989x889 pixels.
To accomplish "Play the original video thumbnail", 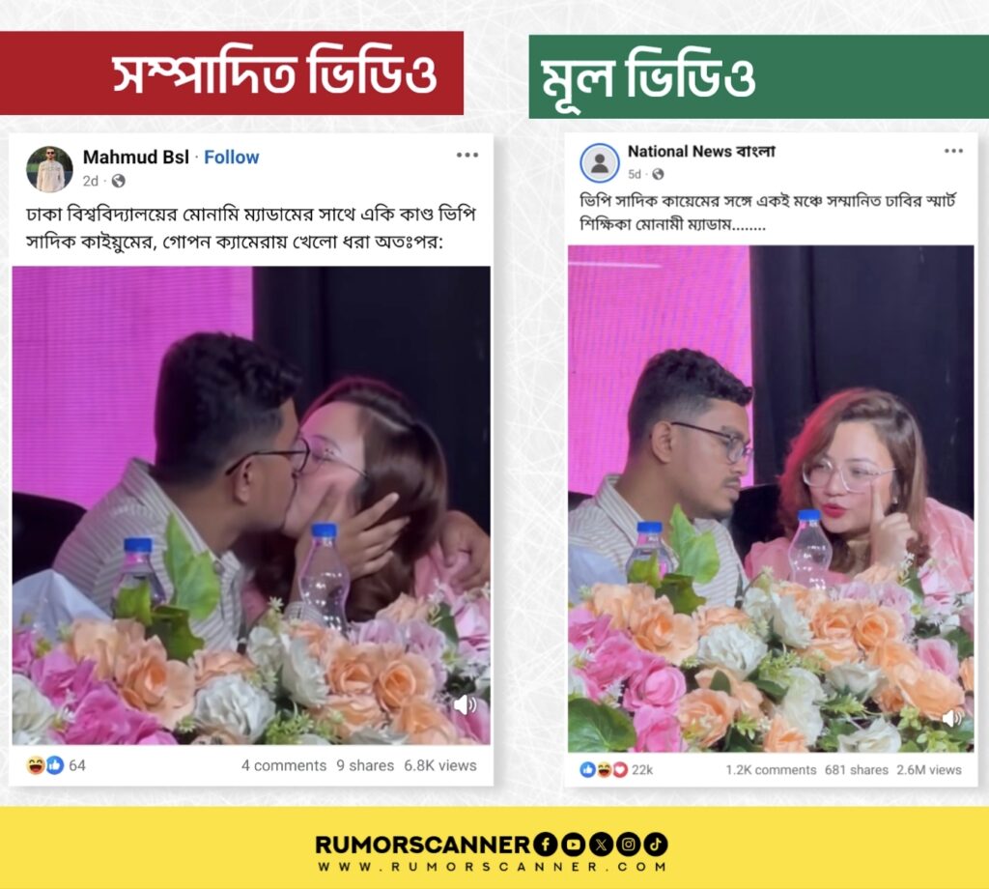I will 771,499.
